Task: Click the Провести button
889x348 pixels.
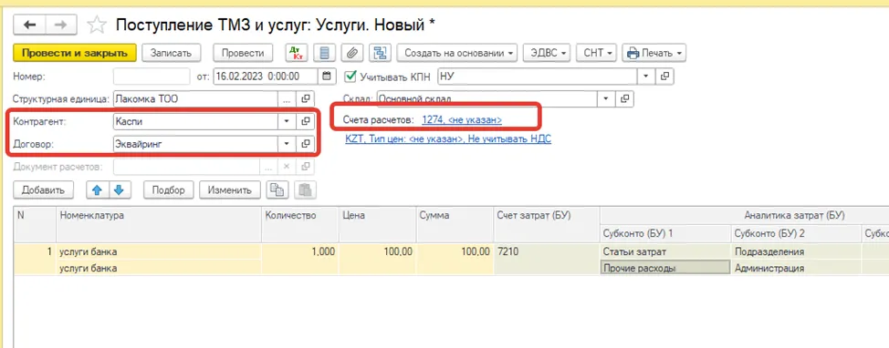Action: click(243, 53)
